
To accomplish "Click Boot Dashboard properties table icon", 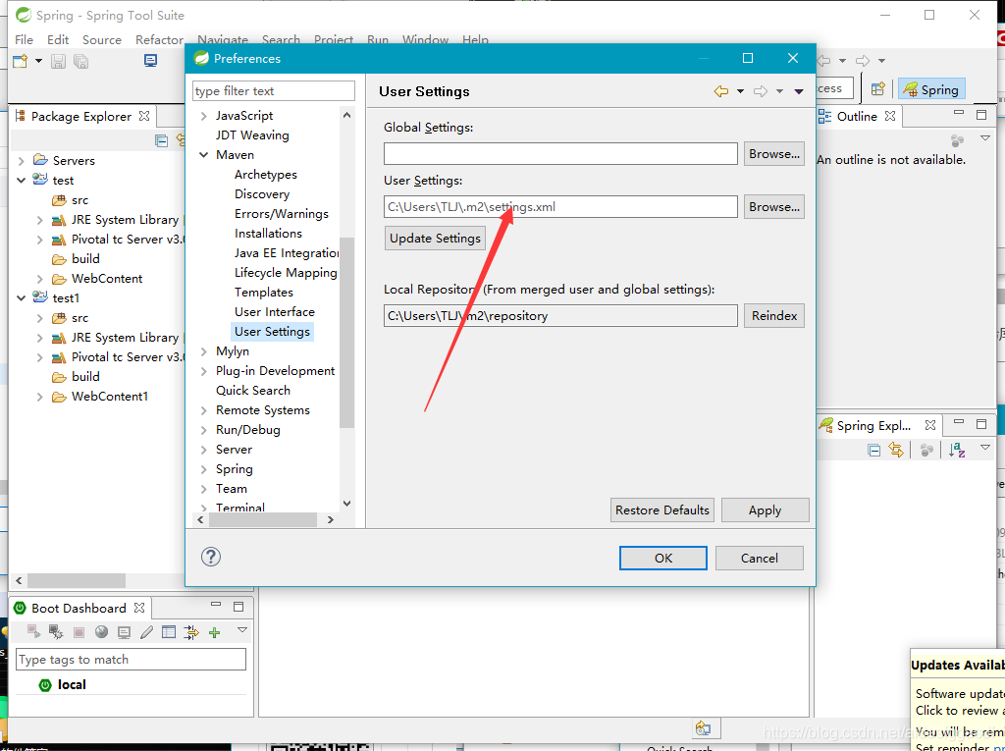I will 169,631.
